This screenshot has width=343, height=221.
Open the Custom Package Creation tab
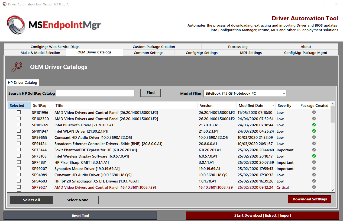(154, 47)
